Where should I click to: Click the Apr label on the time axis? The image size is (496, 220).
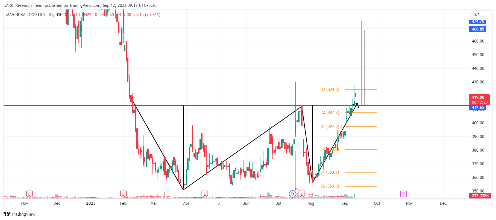[x=186, y=203]
